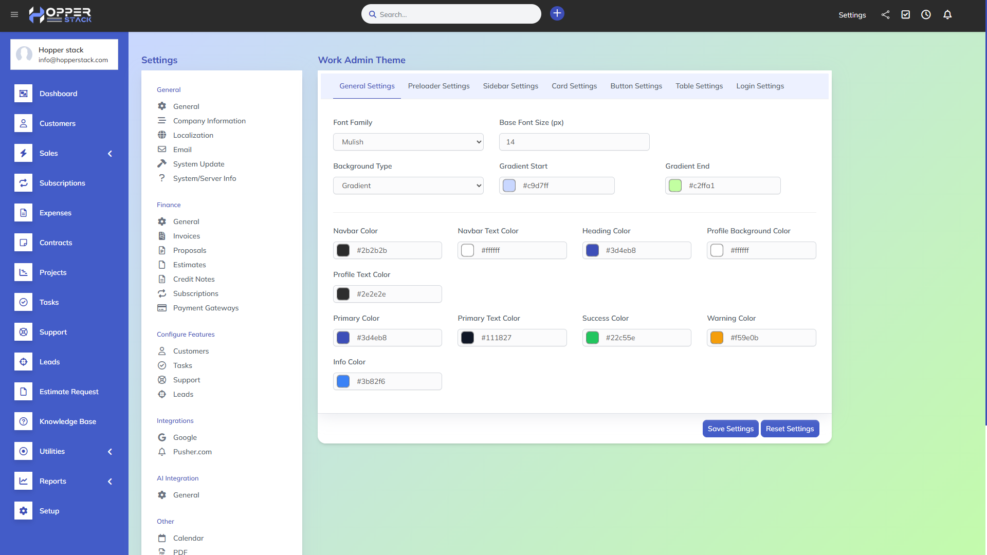
Task: Switch to Button Settings tab
Action: 636,86
